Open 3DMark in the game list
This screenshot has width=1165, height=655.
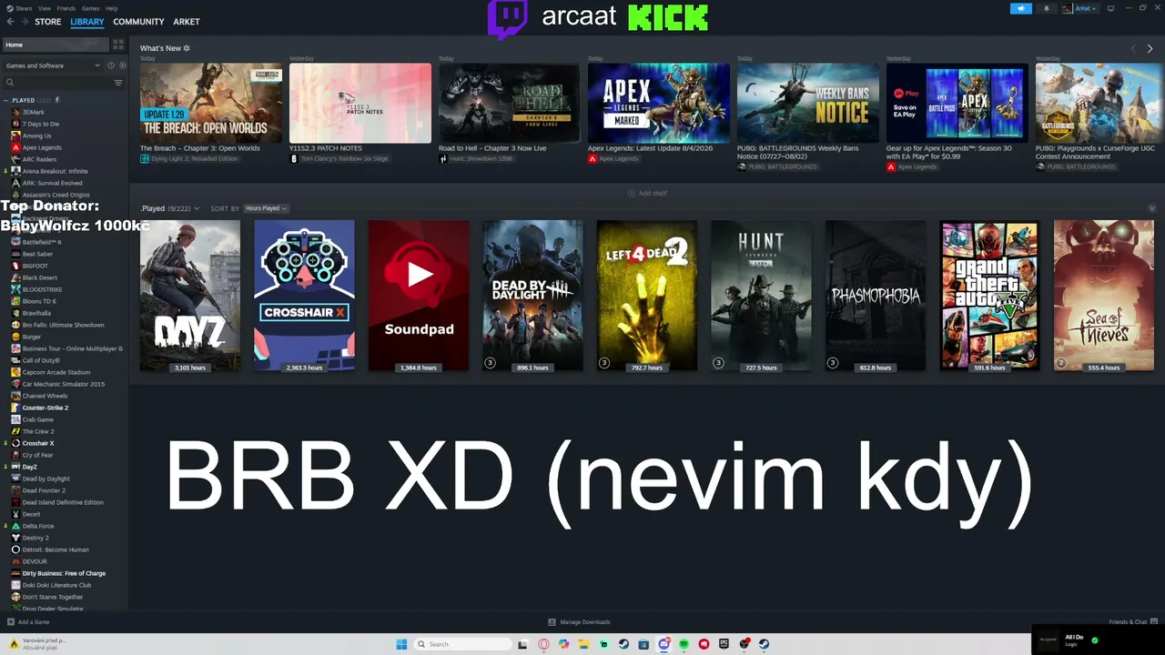pos(34,112)
